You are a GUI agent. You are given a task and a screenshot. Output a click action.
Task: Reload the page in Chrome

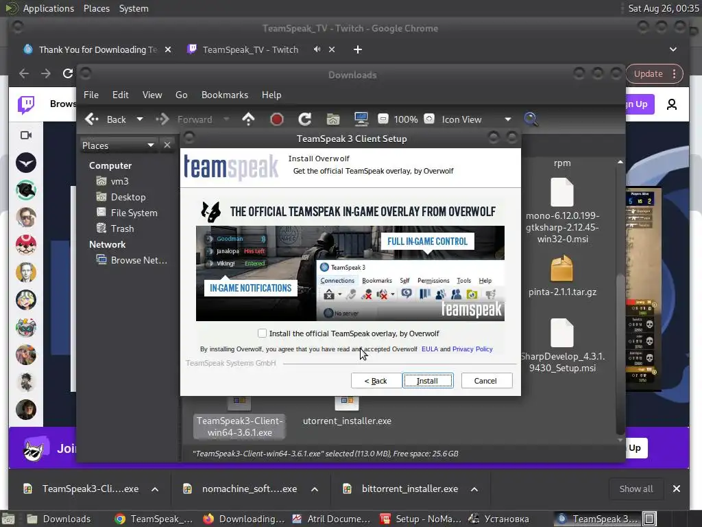tap(68, 73)
